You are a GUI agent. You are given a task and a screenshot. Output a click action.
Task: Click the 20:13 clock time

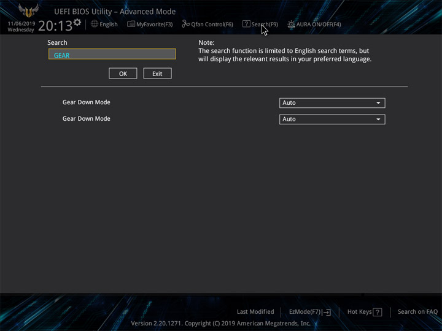55,26
